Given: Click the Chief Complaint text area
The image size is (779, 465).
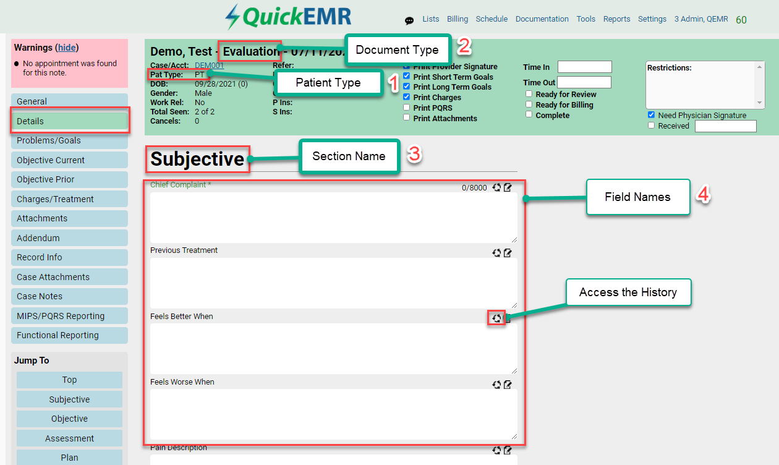Looking at the screenshot, I should click(334, 218).
